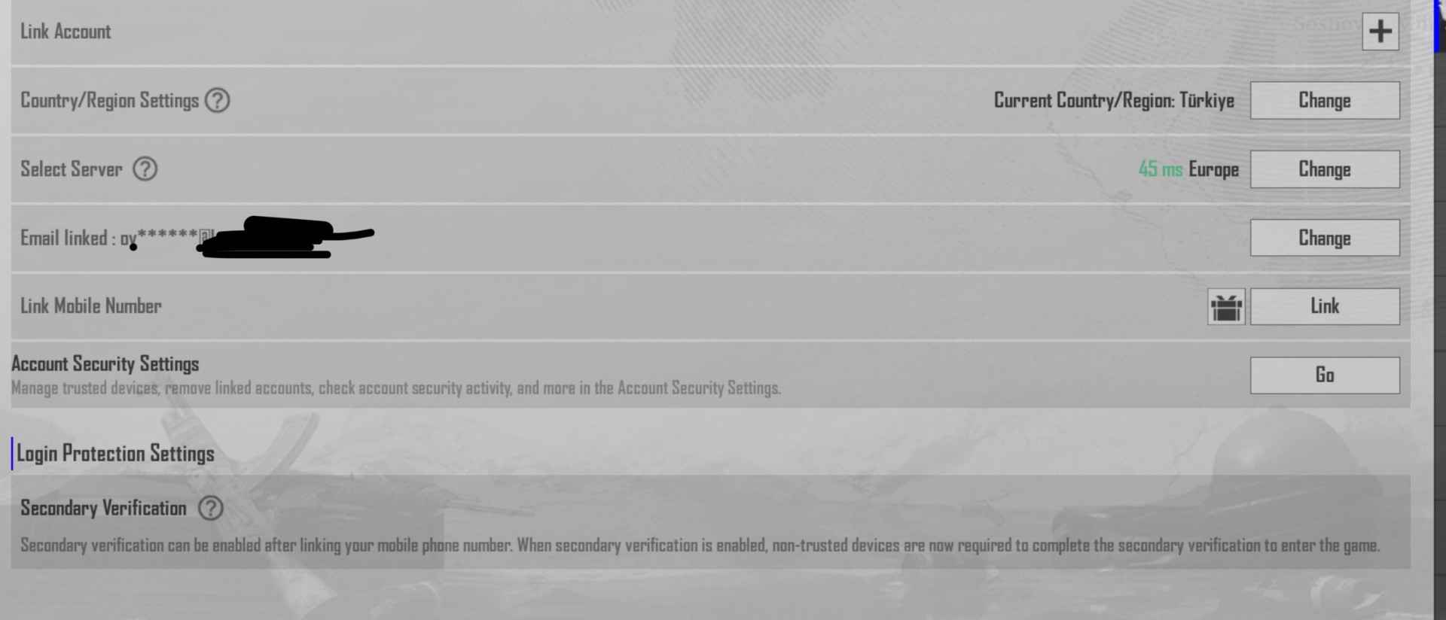
Task: Click the Link Mobile Number label
Action: 90,306
